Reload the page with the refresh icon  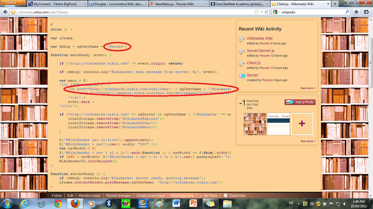click(x=266, y=12)
